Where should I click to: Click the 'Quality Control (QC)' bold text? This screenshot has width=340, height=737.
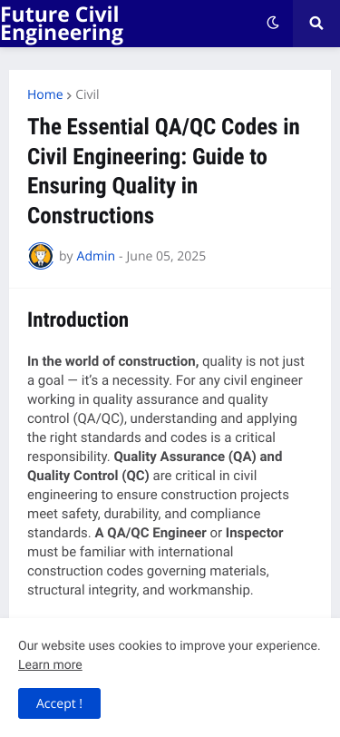88,476
